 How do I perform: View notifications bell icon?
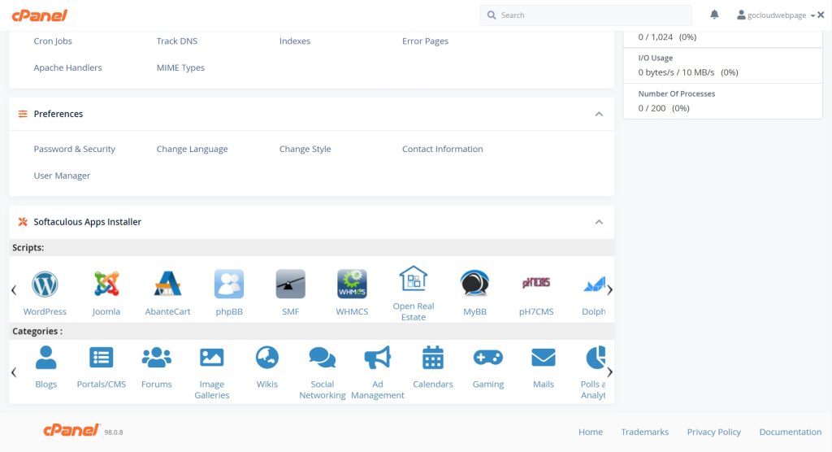pos(715,15)
